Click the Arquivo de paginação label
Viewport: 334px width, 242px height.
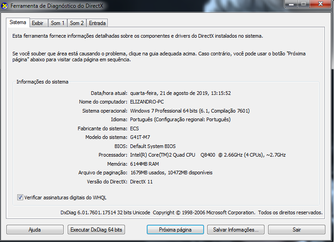pyautogui.click(x=103, y=173)
